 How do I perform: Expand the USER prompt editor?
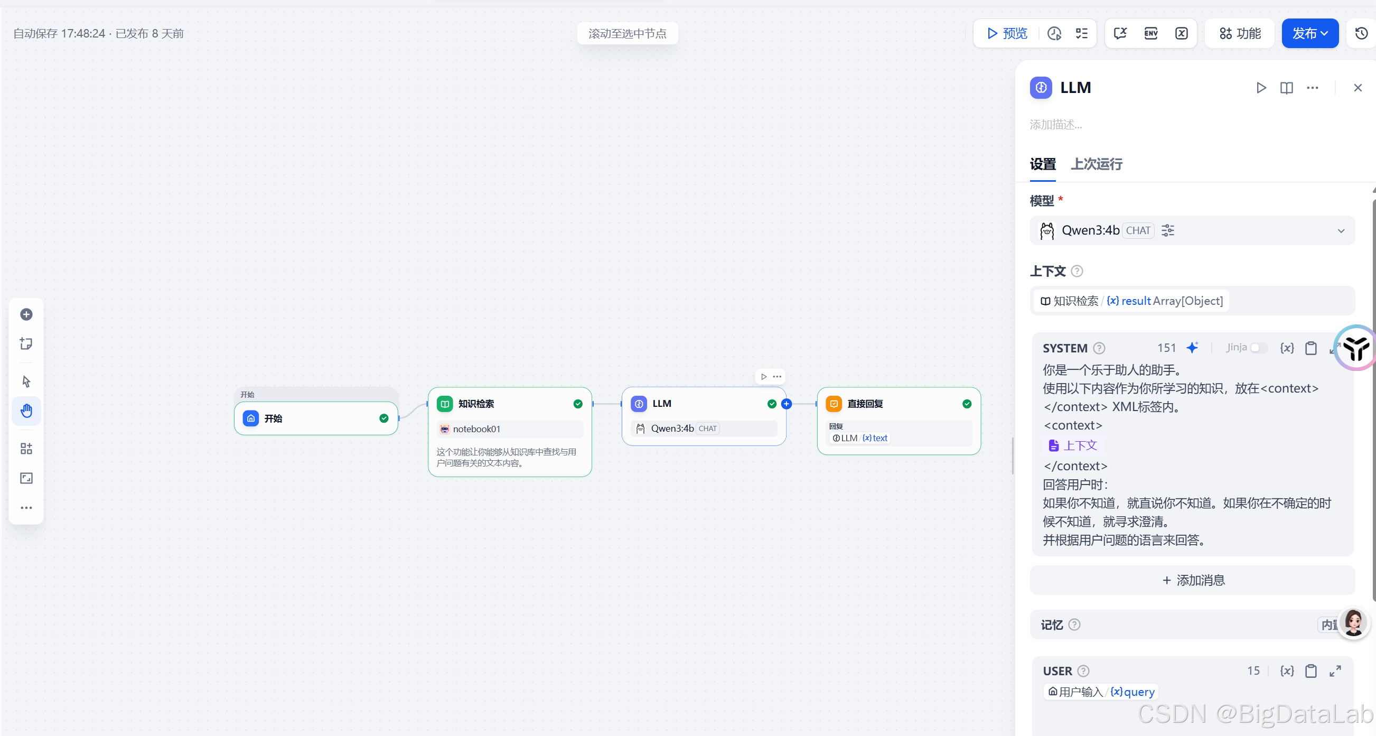coord(1335,670)
